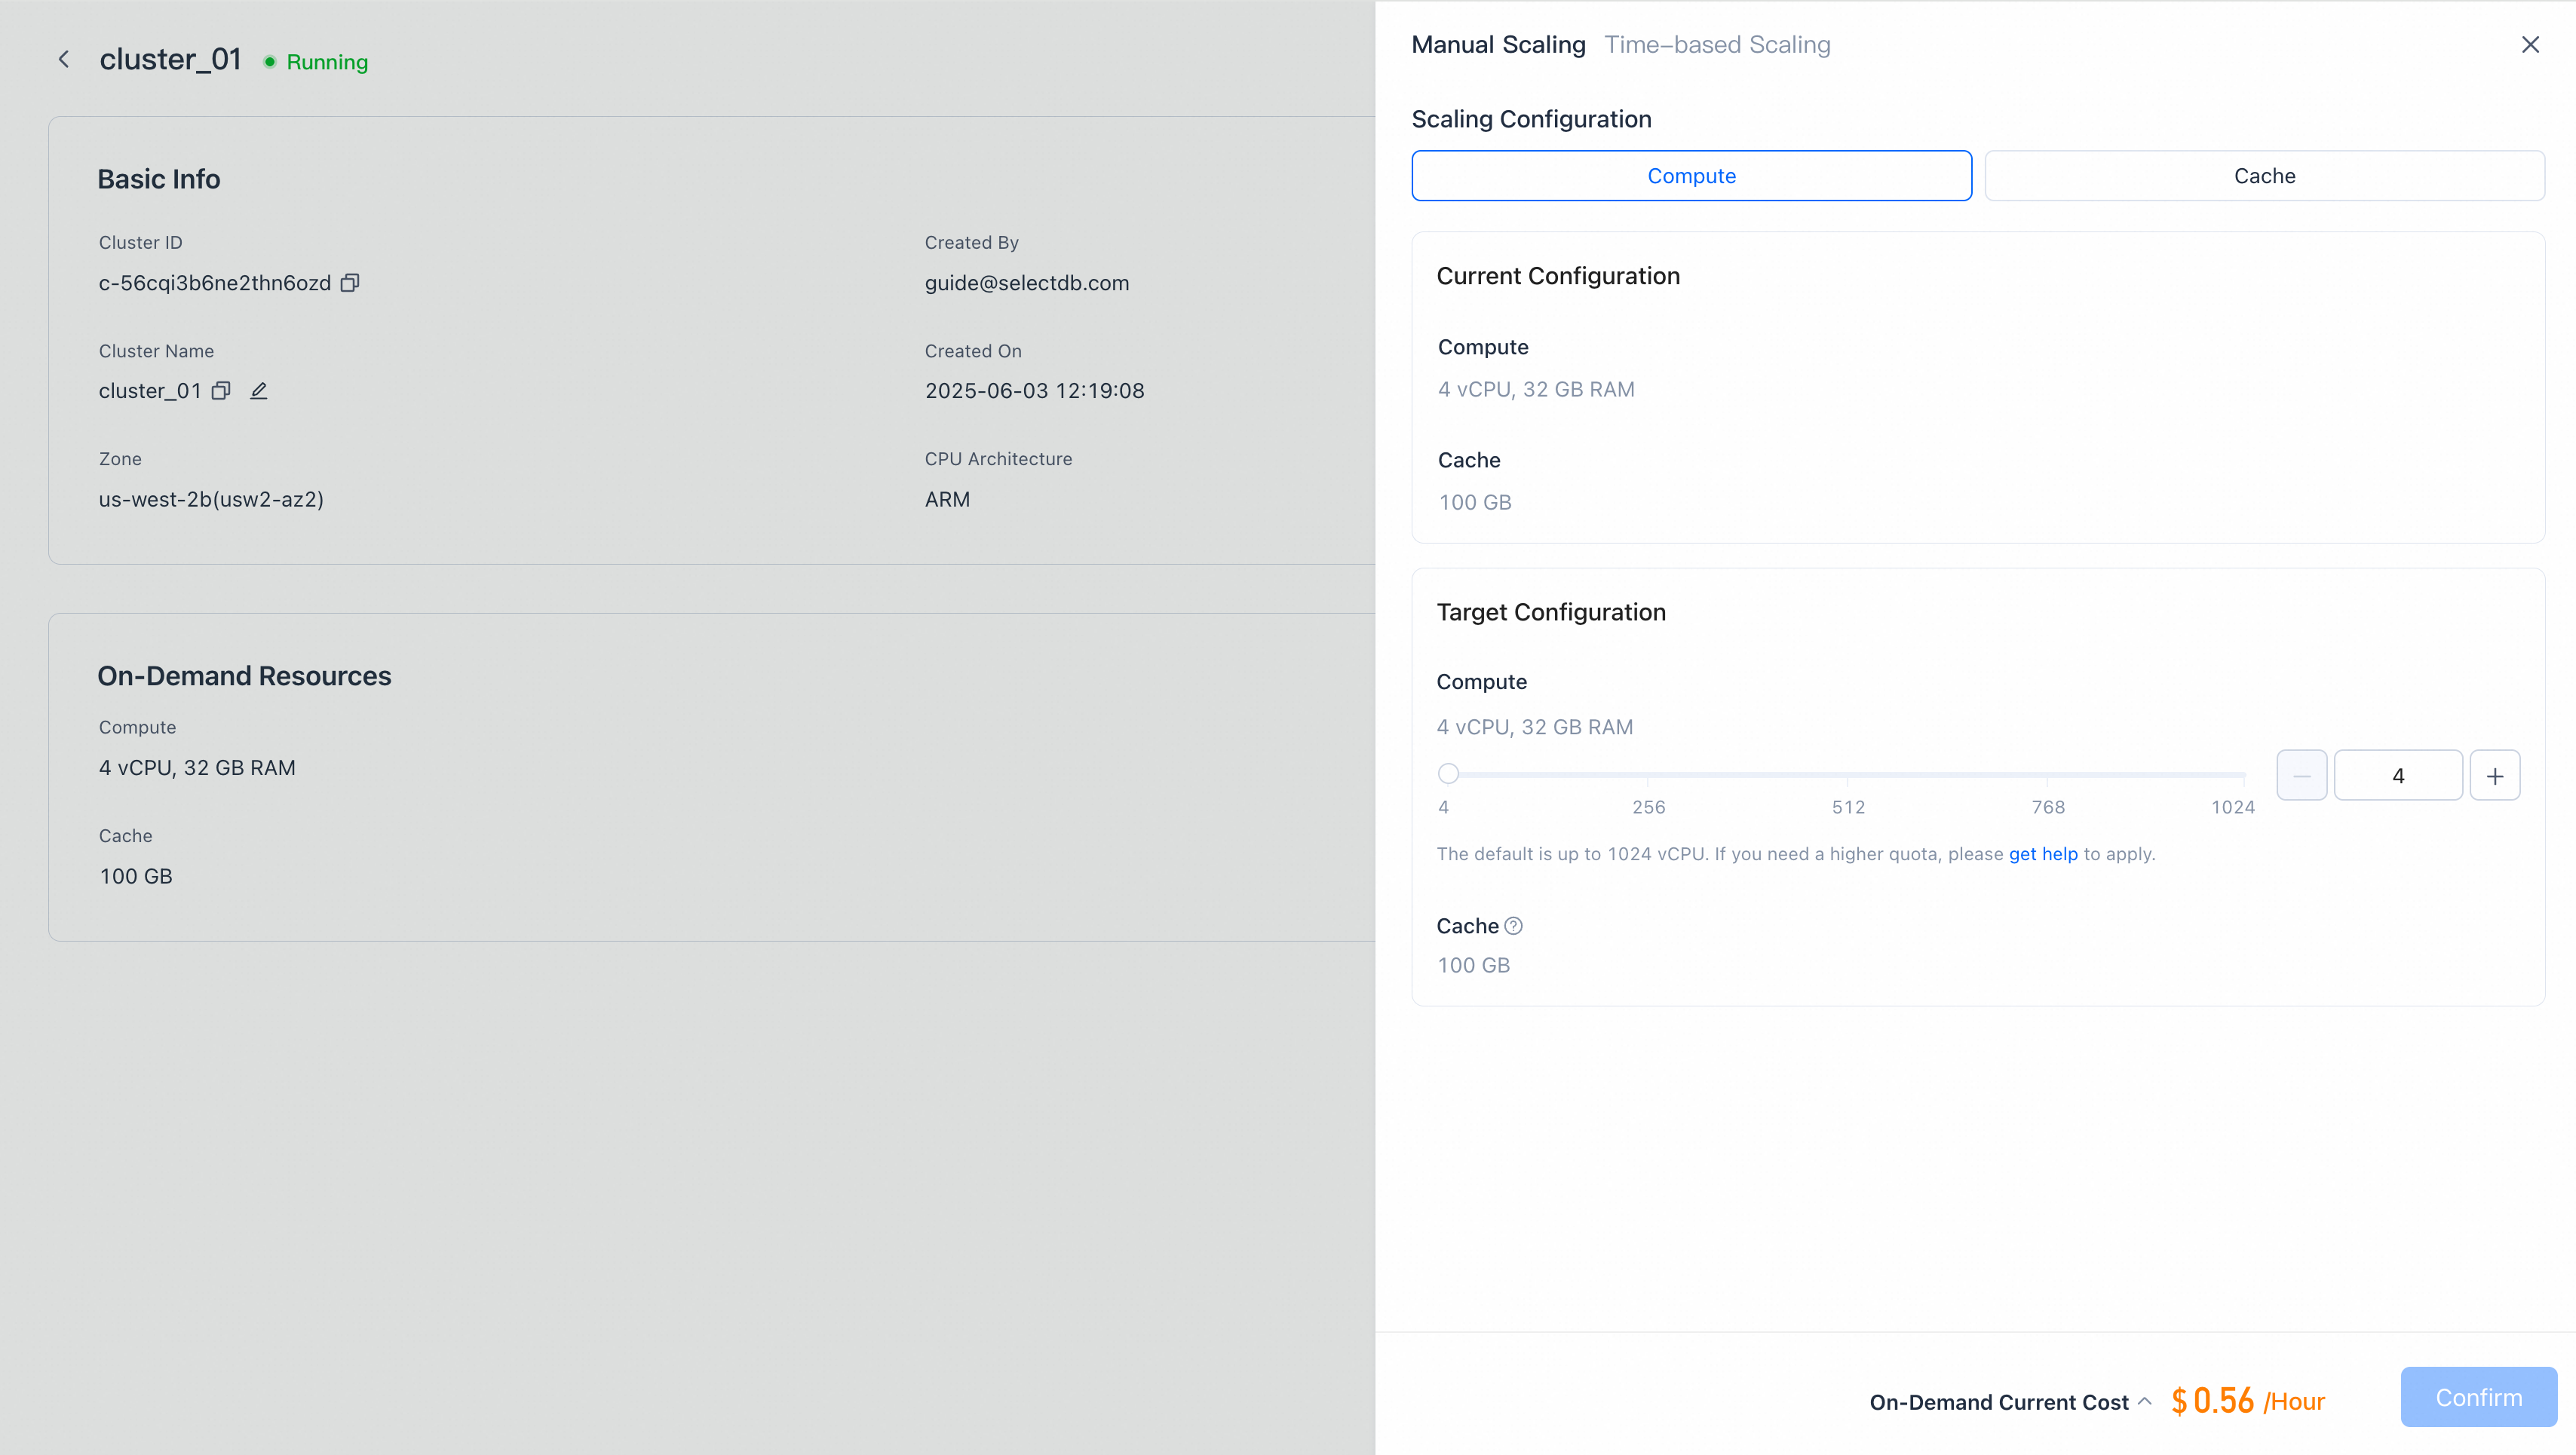Image resolution: width=2576 pixels, height=1455 pixels.
Task: Navigate back using the left arrow
Action: pyautogui.click(x=64, y=58)
